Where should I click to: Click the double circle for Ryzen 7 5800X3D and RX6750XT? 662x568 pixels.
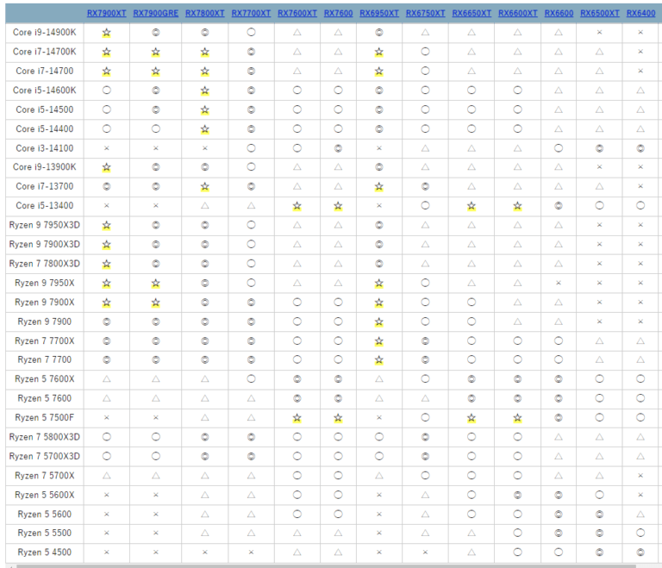[426, 437]
